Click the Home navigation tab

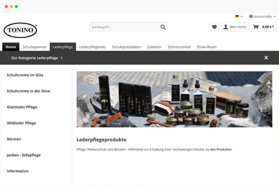[x=11, y=47]
